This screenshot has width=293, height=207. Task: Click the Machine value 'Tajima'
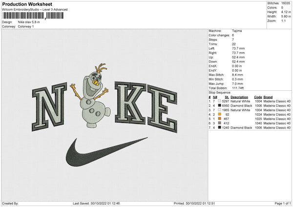tap(237, 31)
